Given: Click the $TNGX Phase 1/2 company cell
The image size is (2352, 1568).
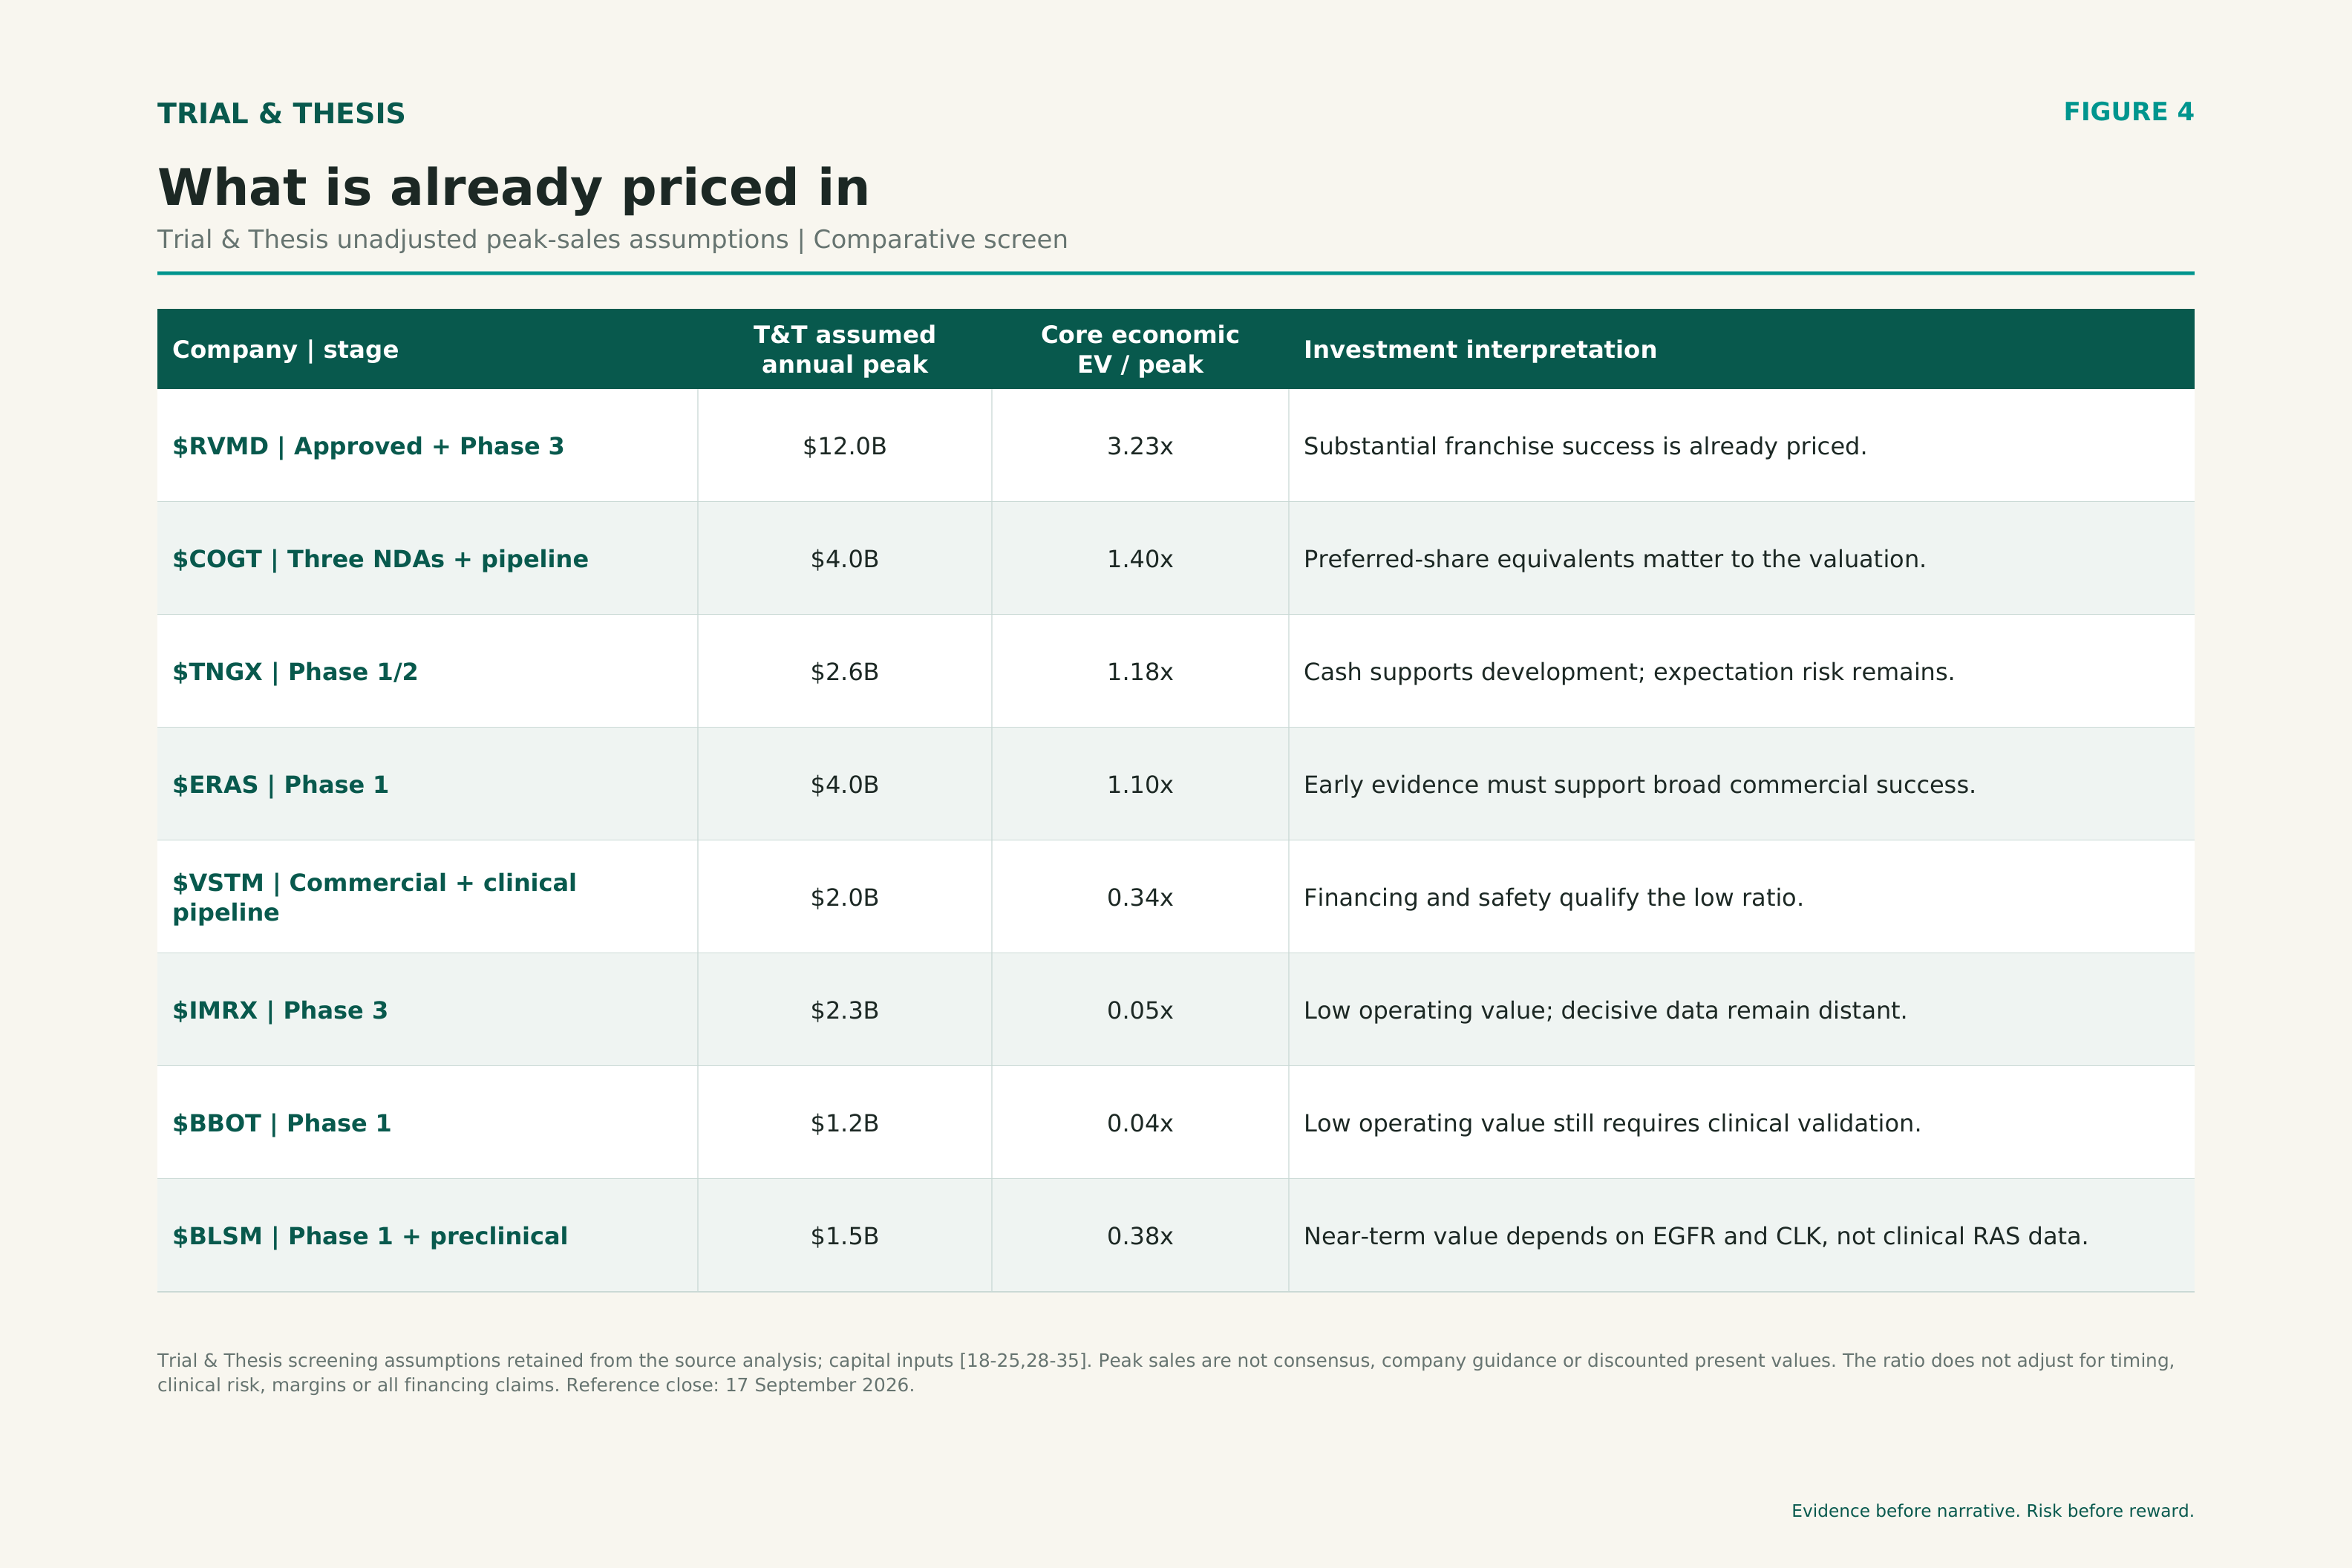Looking at the screenshot, I should 295,672.
